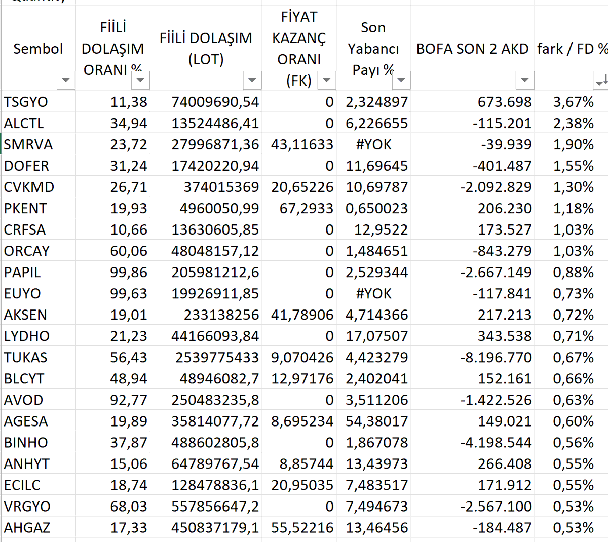Open the BOFA SON 2 AKD filter dropdown

(525, 80)
